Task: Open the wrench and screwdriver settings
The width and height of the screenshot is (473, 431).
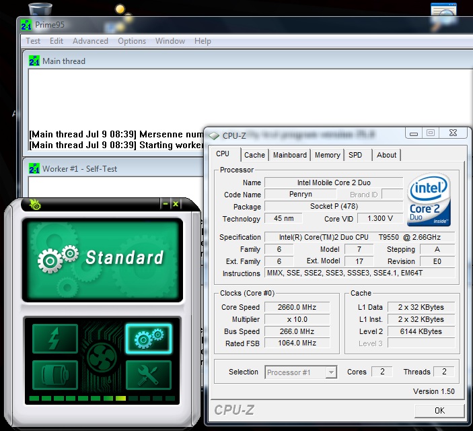Action: [148, 376]
